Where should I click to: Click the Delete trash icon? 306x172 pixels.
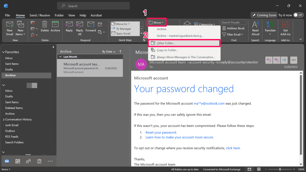point(45,25)
